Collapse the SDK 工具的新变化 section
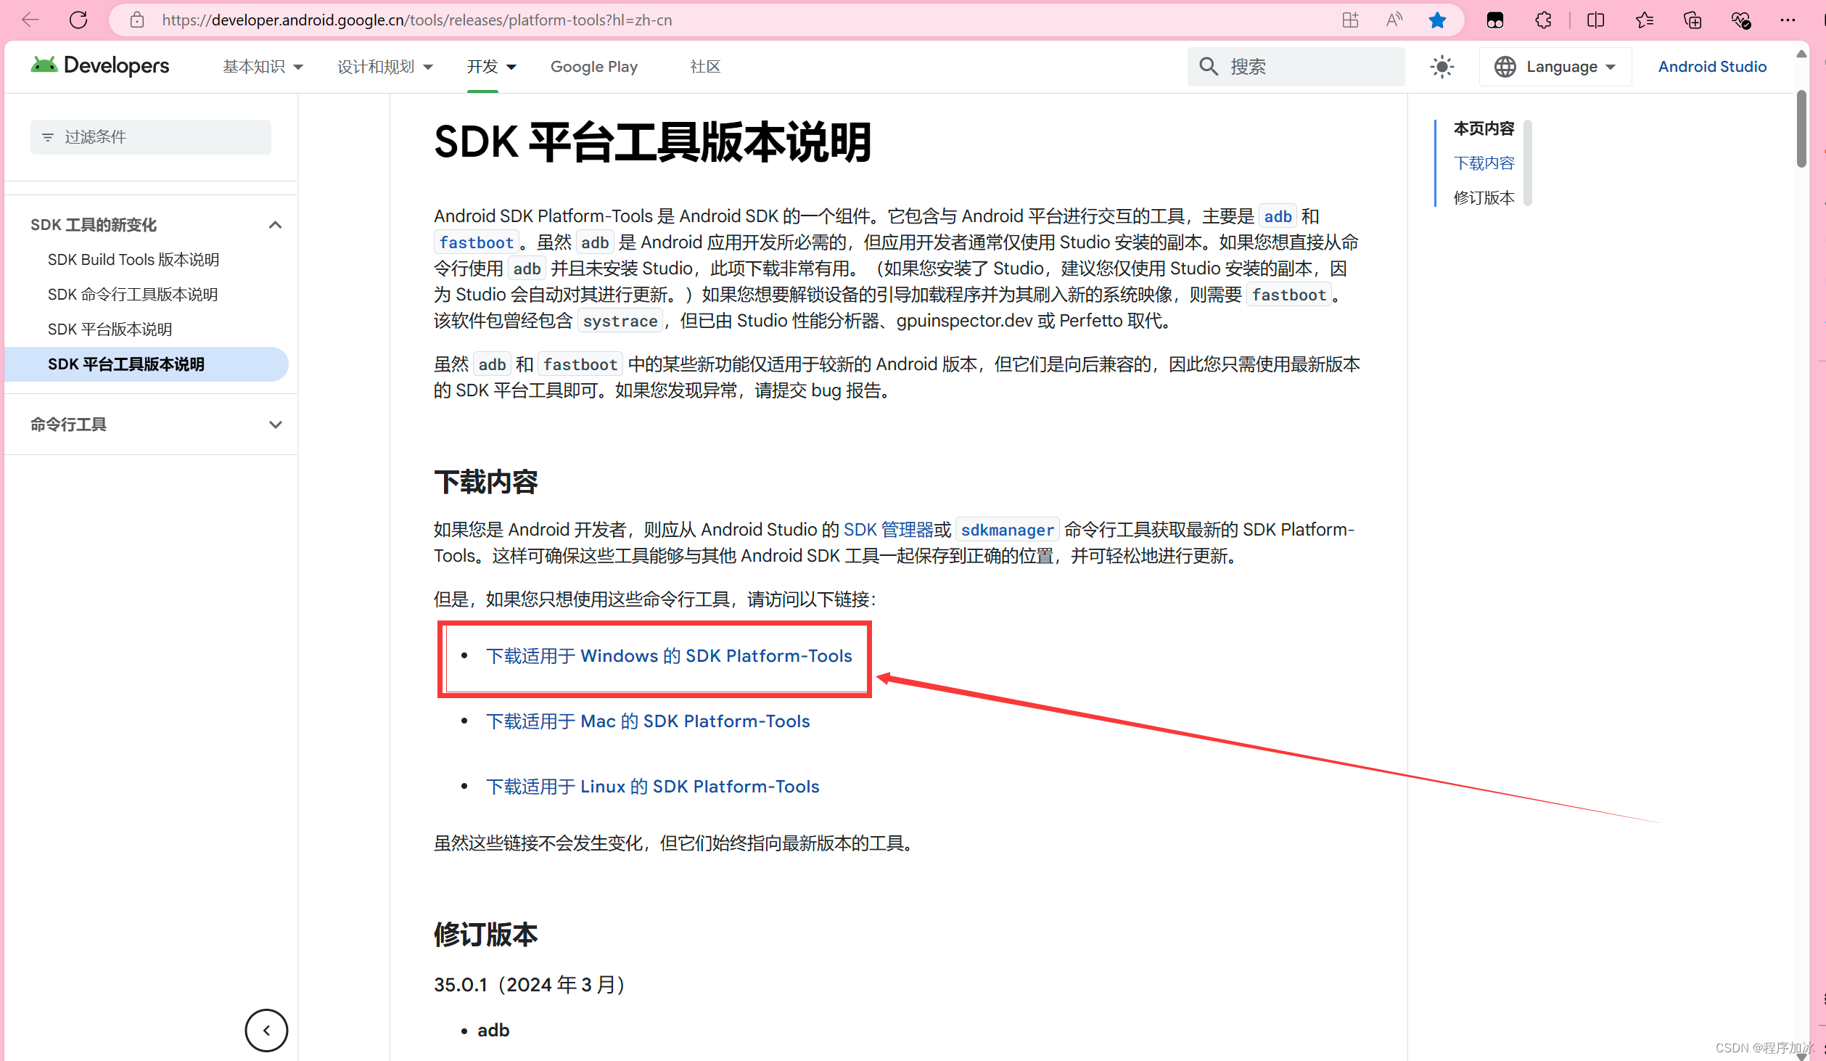This screenshot has height=1061, width=1826. point(275,225)
